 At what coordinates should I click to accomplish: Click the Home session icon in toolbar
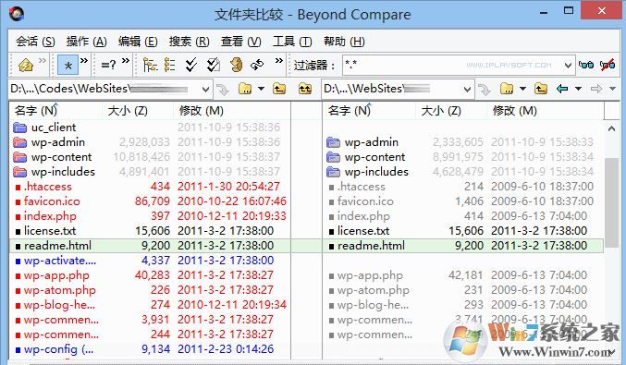point(26,65)
